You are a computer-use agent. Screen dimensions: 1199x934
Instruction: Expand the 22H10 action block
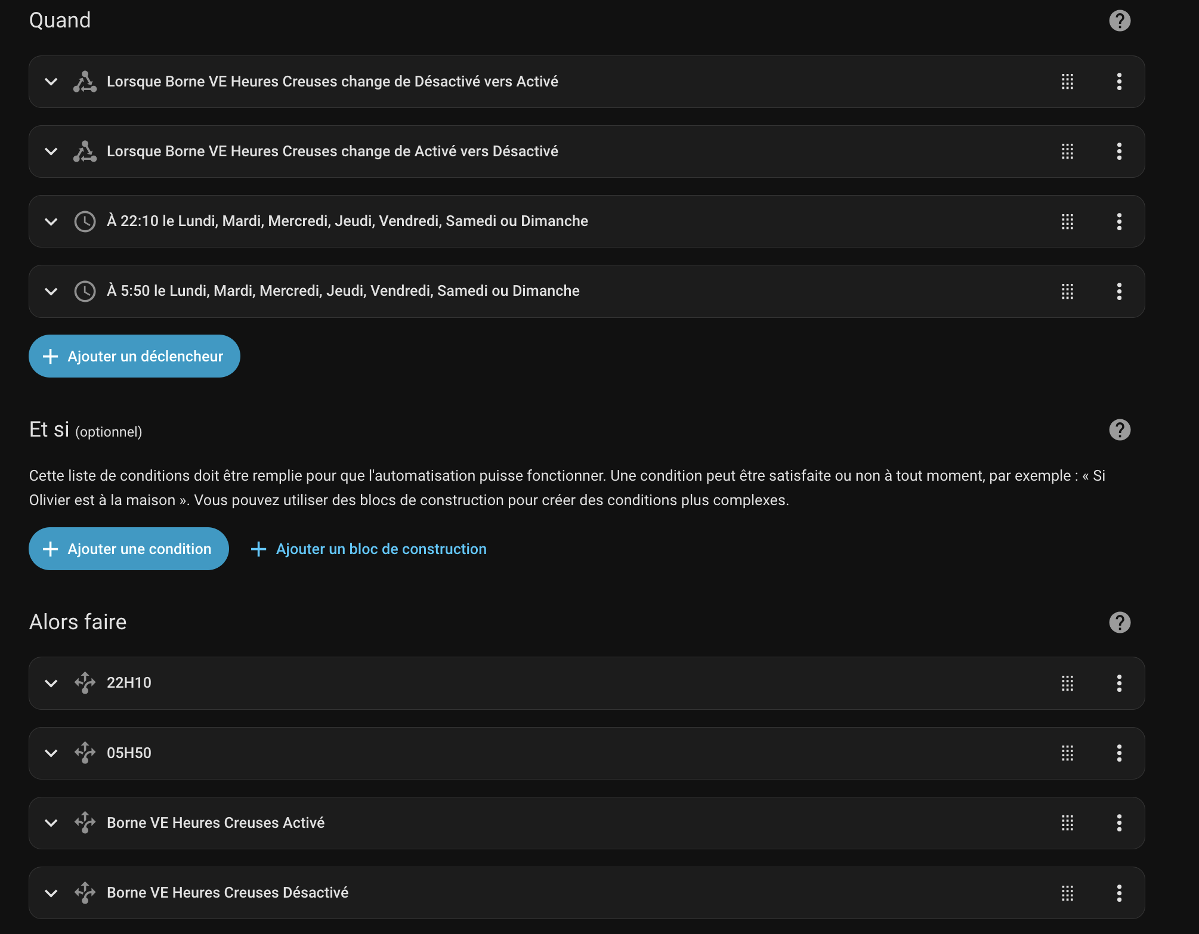[51, 684]
